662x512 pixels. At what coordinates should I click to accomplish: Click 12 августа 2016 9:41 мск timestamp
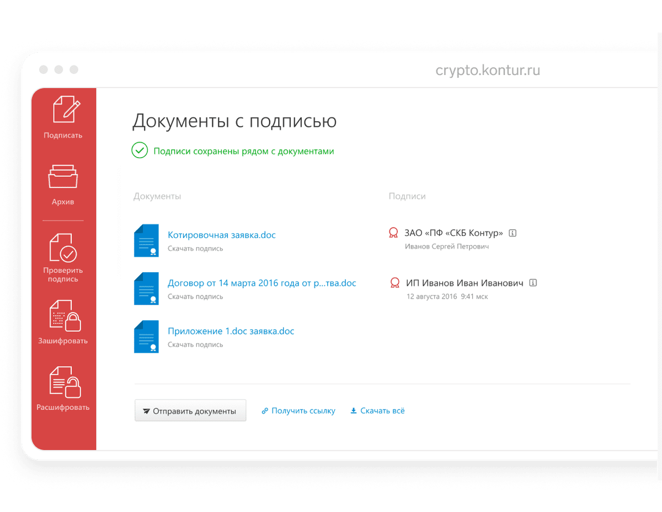tap(447, 297)
